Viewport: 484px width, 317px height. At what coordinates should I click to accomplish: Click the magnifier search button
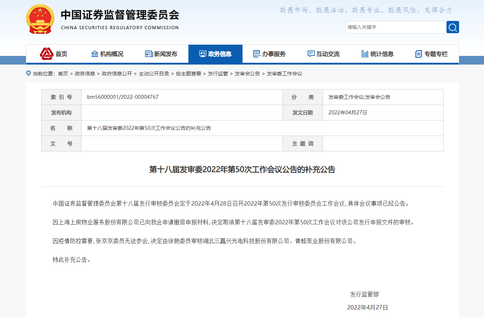click(453, 27)
